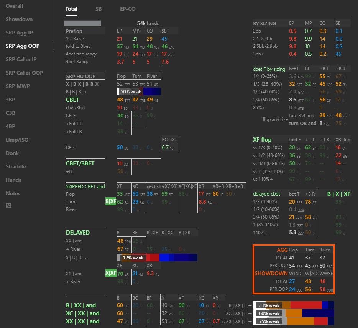
Task: Click the XF flop heading
Action: pyautogui.click(x=262, y=140)
